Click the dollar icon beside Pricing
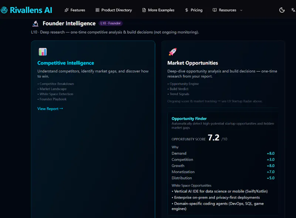The width and height of the screenshot is (296, 218). coord(186,10)
